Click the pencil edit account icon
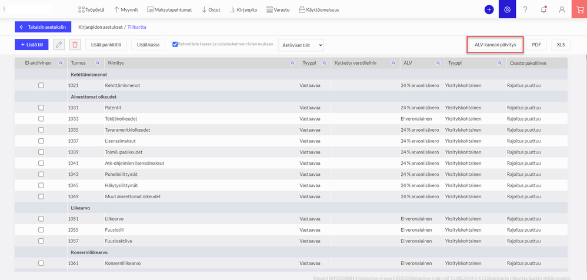 (x=59, y=45)
